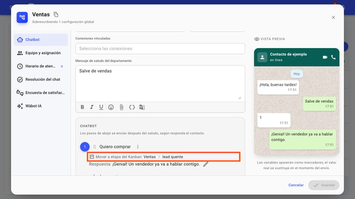Open Wäbot IA section

coord(41,106)
